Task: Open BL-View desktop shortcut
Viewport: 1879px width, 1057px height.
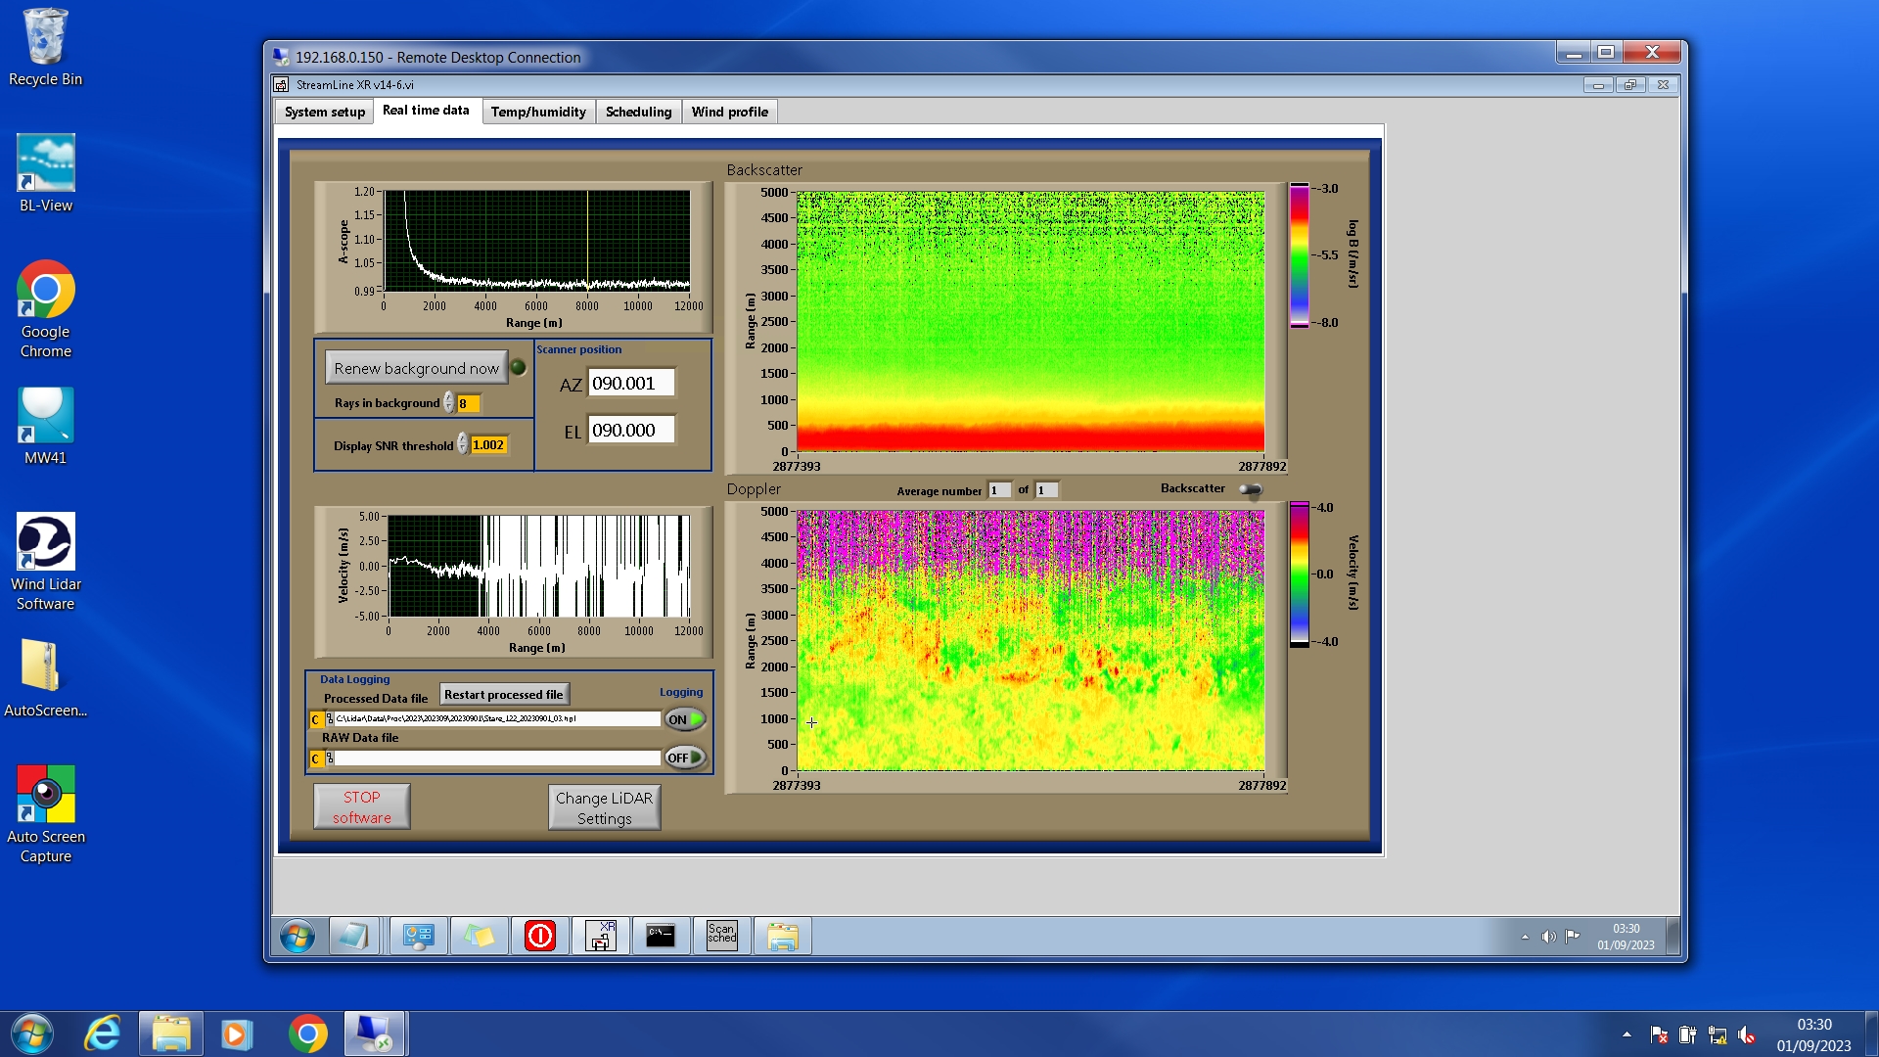Action: point(45,163)
